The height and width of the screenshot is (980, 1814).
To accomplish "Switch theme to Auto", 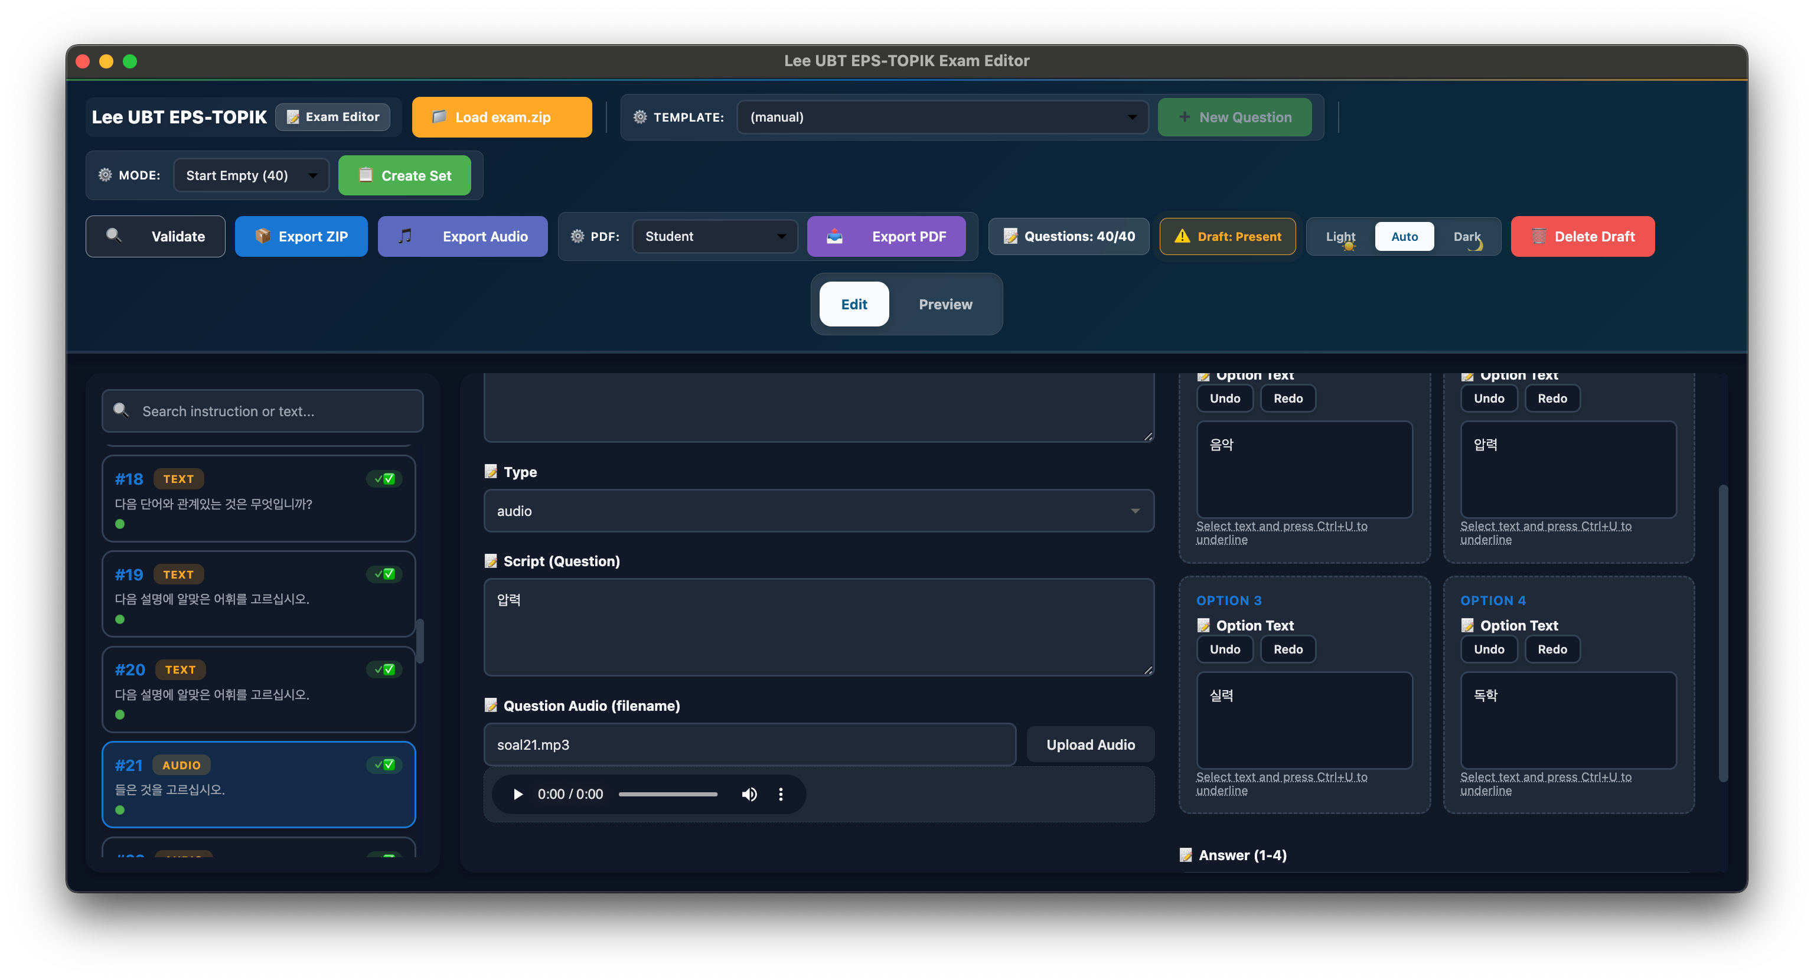I will 1404,237.
